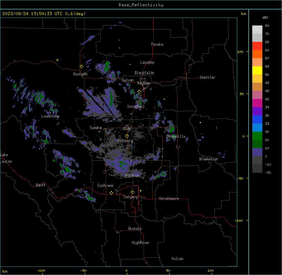Select the slate purple 0-10 dBZ legend swatch
The width and height of the screenshot is (282, 275).
[257, 152]
